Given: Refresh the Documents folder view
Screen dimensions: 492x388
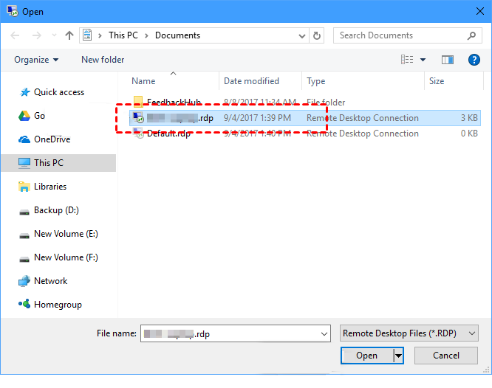Looking at the screenshot, I should point(317,35).
